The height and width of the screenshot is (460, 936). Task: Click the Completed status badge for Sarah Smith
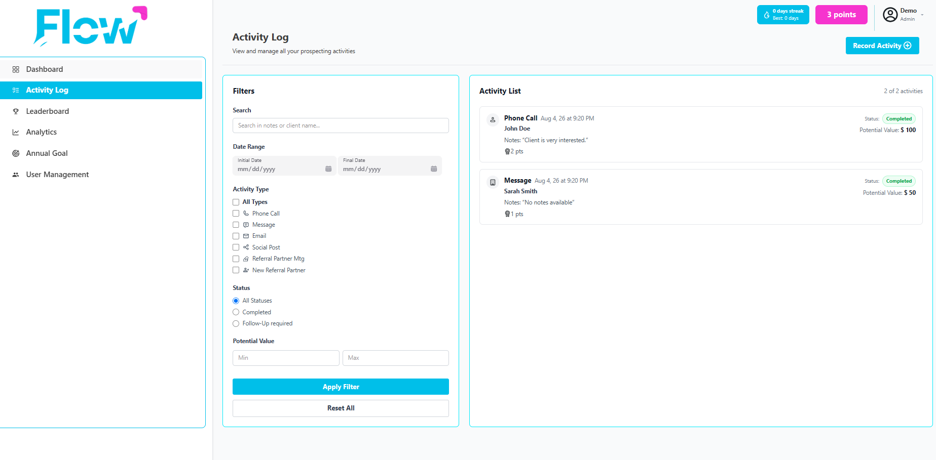899,181
